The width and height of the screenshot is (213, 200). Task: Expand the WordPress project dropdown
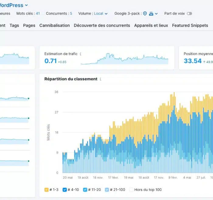pyautogui.click(x=26, y=5)
